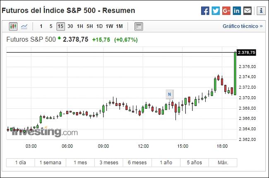The height and width of the screenshot is (178, 269).
Task: Click the N news marker on chart
Action: point(170,94)
